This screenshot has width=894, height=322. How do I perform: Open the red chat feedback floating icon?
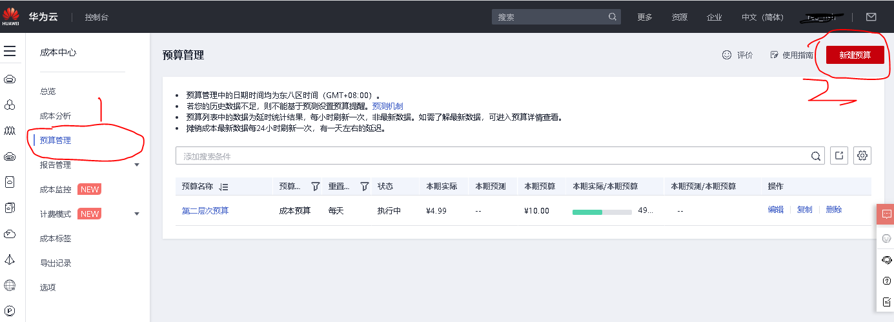(x=886, y=214)
